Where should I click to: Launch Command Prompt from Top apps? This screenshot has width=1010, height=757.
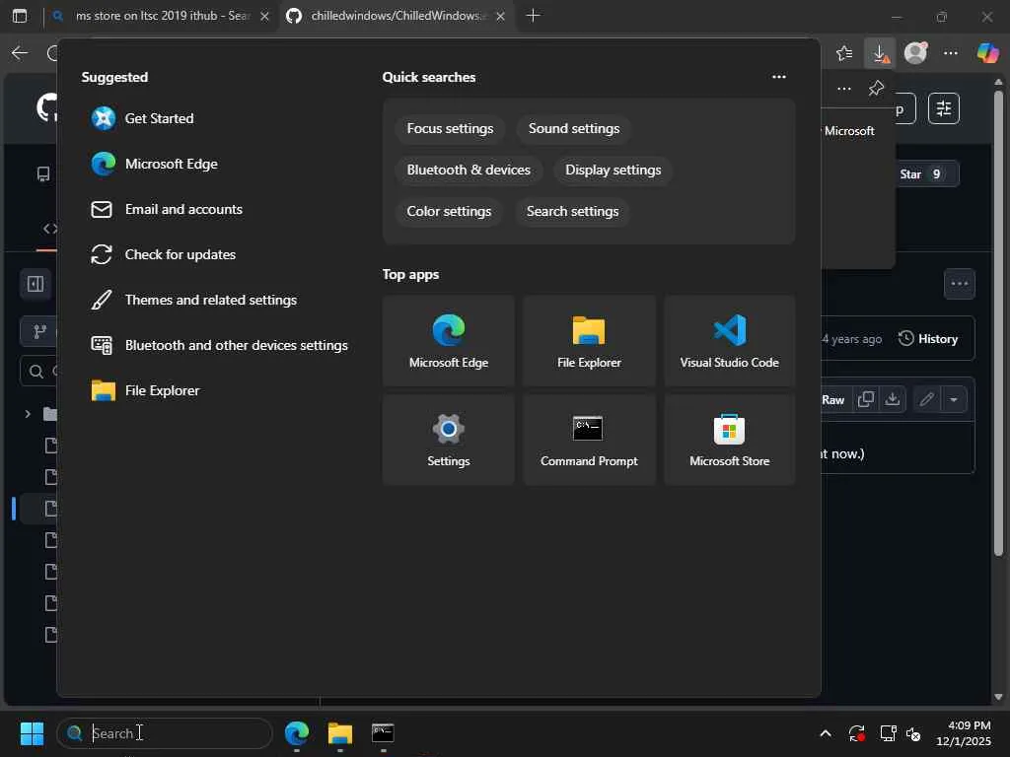[589, 440]
